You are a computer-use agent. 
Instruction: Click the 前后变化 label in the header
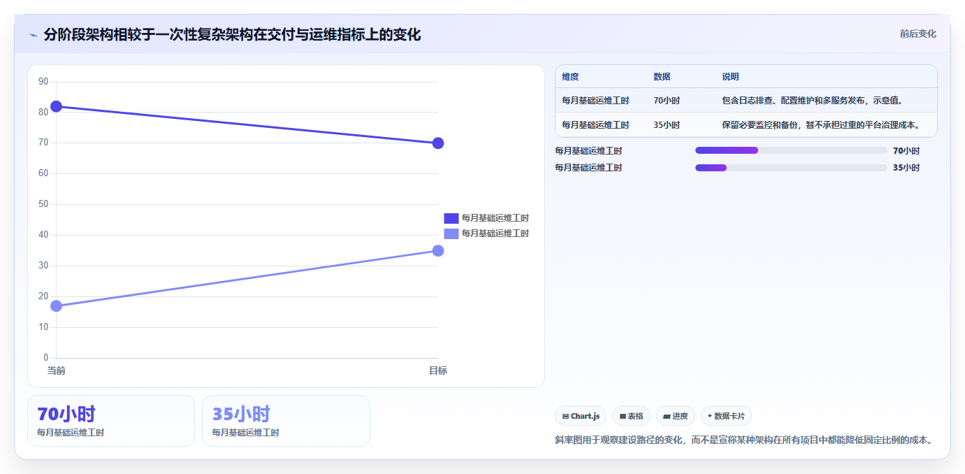[x=917, y=34]
